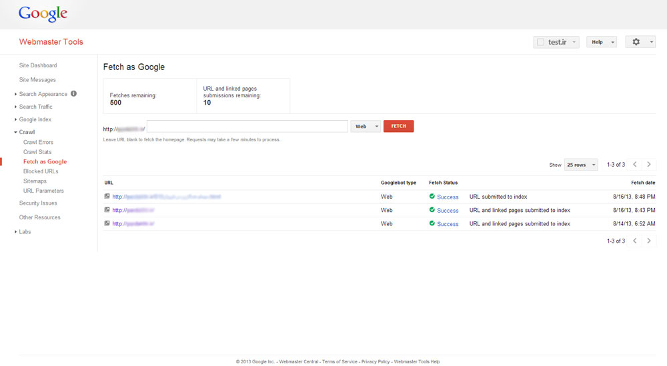Open the fetched URL from 8/16/13, 8:43 PM
This screenshot has height=366, width=667.
coord(133,211)
